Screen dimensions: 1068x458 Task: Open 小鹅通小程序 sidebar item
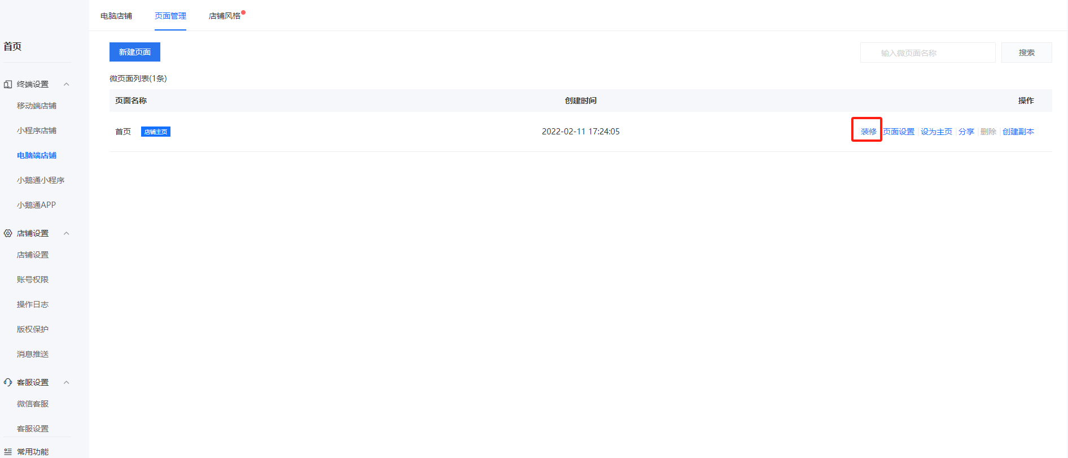click(41, 180)
